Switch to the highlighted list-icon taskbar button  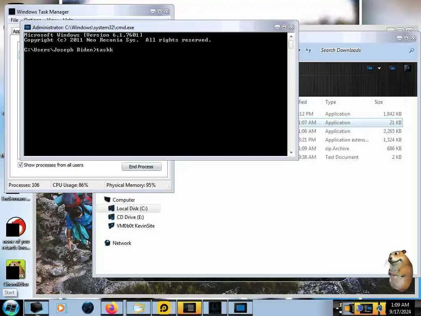pyautogui.click(x=190, y=308)
